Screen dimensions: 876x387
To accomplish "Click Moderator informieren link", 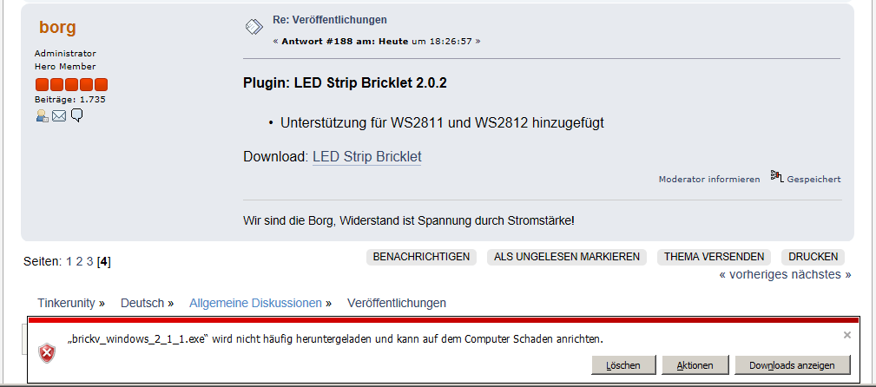I will point(709,180).
